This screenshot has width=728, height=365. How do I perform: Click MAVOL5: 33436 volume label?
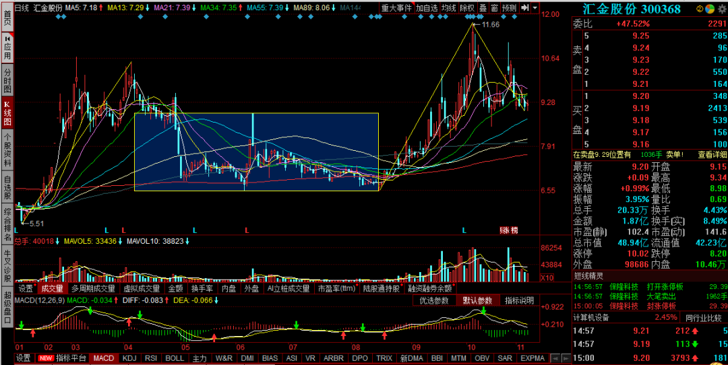[92, 242]
